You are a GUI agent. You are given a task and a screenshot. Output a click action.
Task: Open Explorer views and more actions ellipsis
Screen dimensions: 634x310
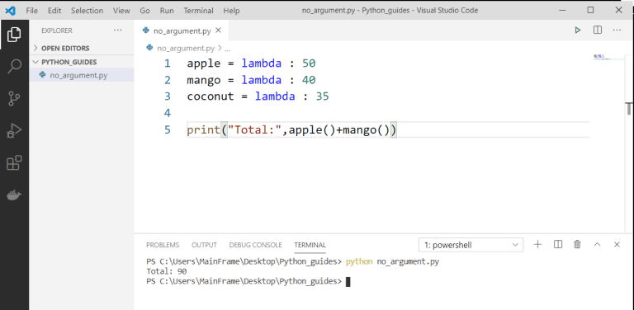click(118, 31)
